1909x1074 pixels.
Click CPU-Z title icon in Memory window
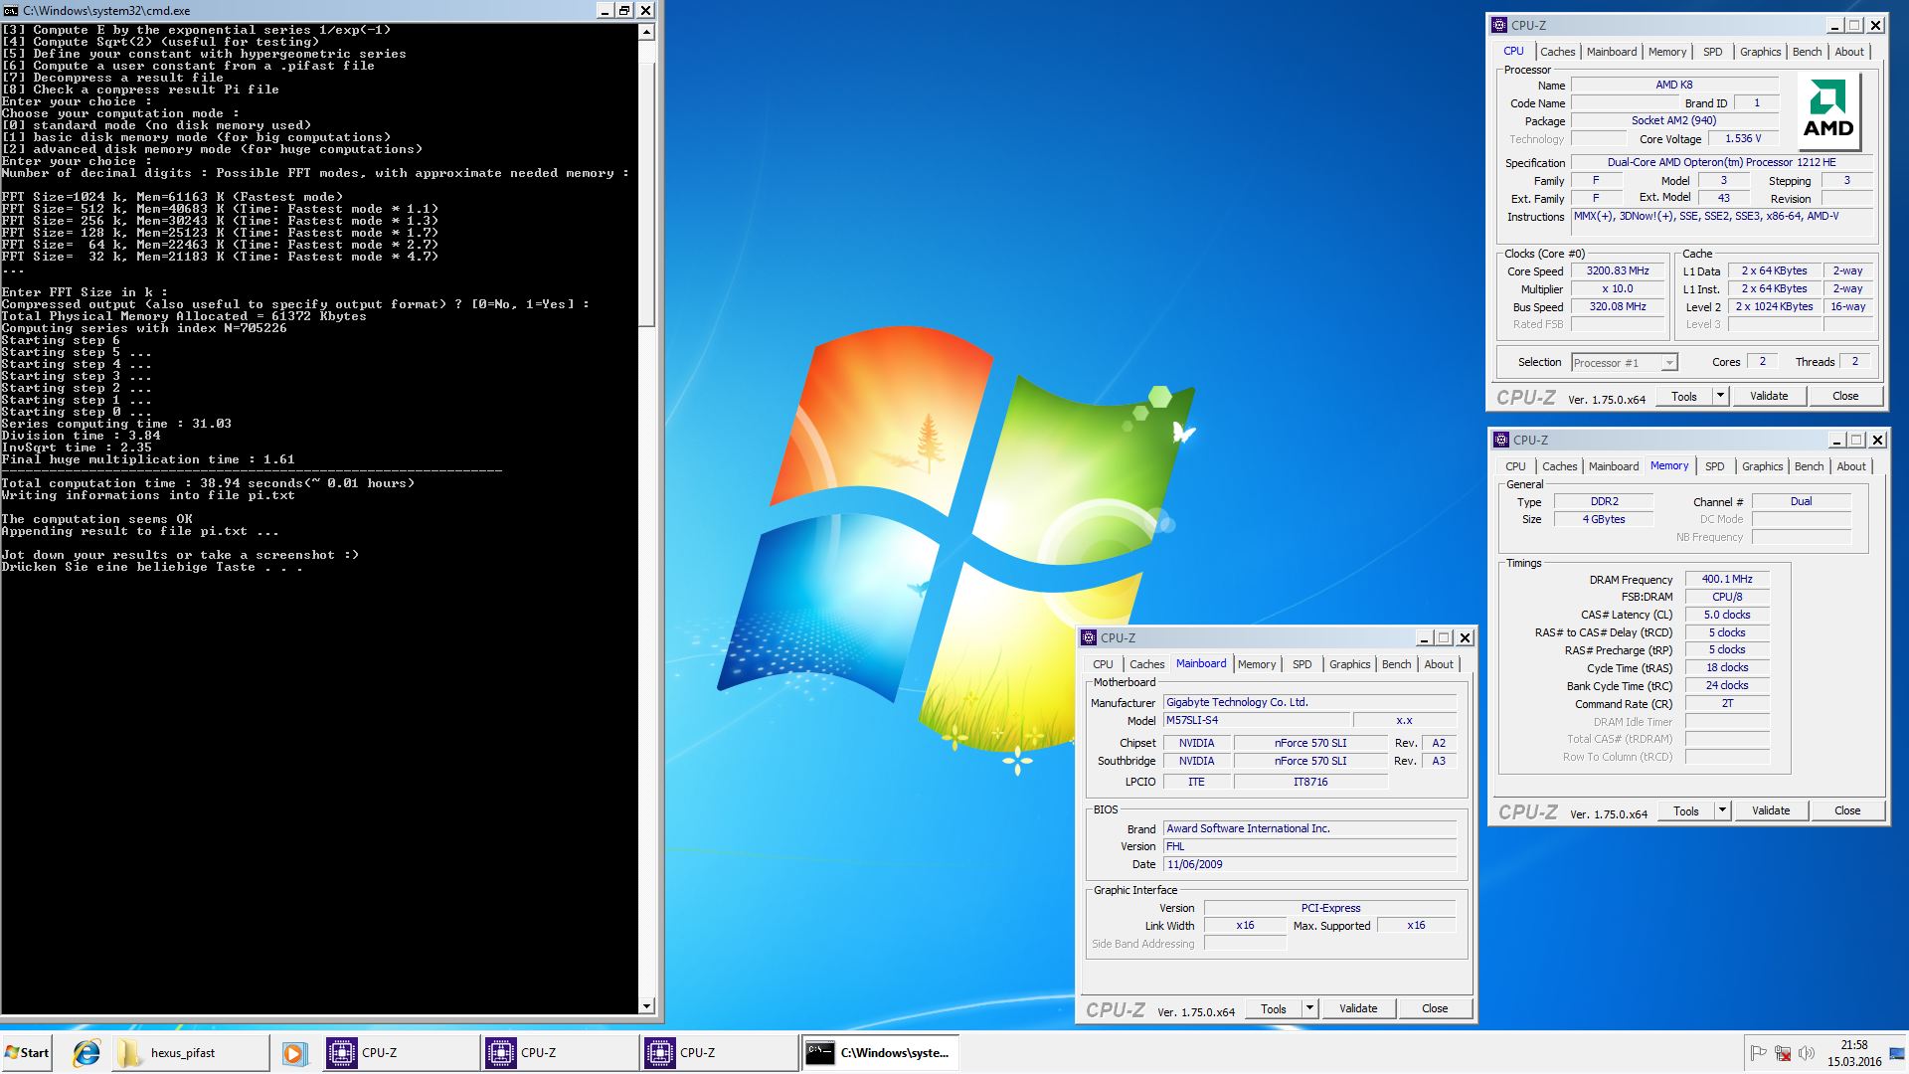(1502, 440)
